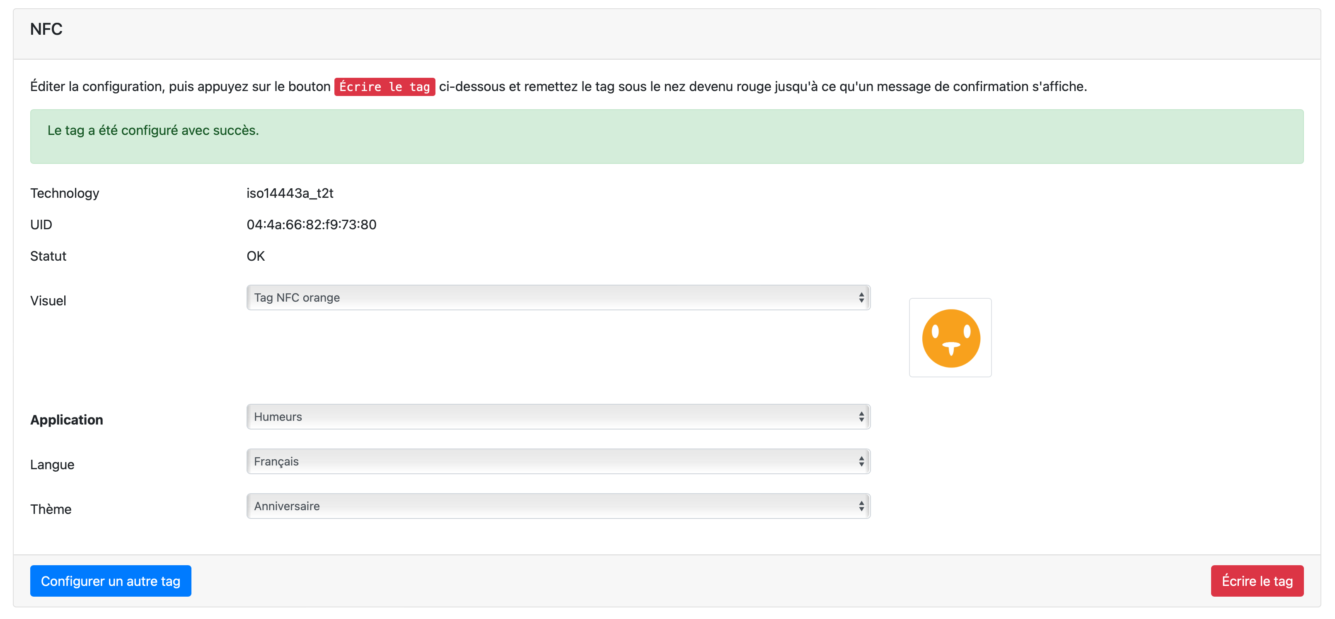
Task: Click the Application label
Action: click(66, 420)
